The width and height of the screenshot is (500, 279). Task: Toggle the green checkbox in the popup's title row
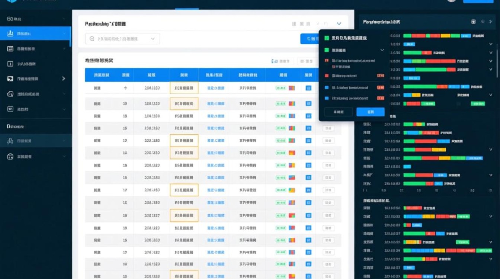click(x=327, y=38)
